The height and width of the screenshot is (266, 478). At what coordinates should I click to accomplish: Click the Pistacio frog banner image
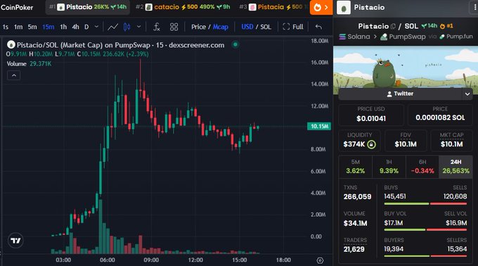tap(406, 68)
